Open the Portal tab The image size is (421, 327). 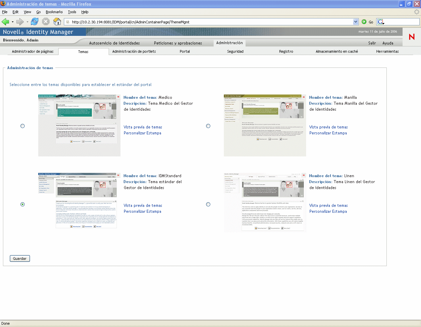[185, 51]
